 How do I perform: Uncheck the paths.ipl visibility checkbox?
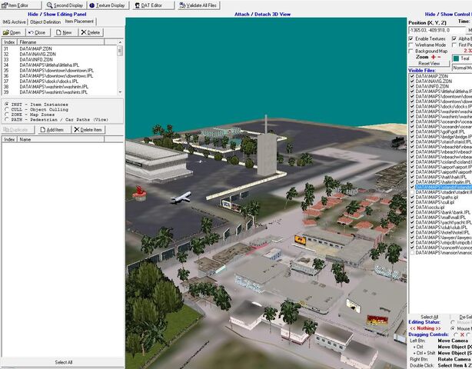pos(412,197)
